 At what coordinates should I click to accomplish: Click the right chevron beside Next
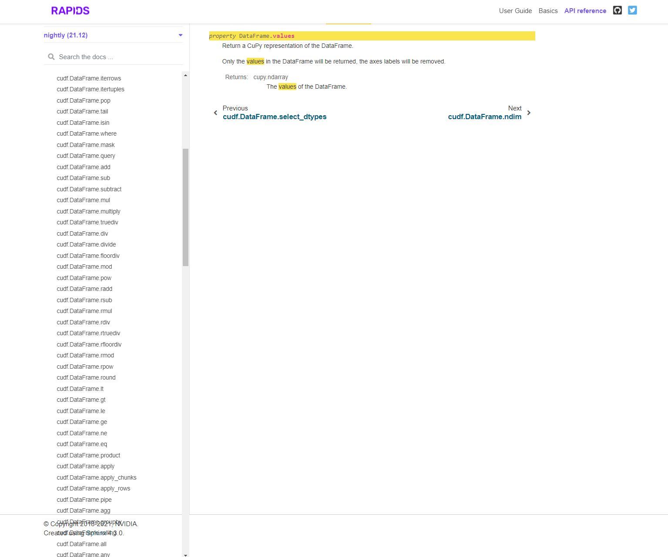pos(529,113)
